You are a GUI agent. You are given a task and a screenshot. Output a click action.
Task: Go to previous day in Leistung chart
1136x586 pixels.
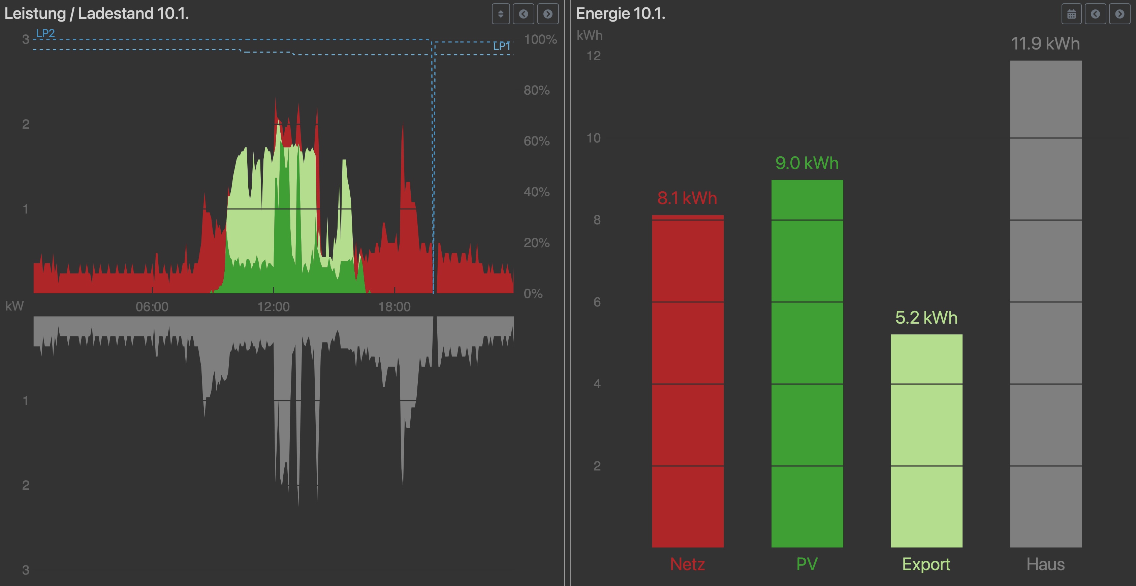click(x=524, y=14)
